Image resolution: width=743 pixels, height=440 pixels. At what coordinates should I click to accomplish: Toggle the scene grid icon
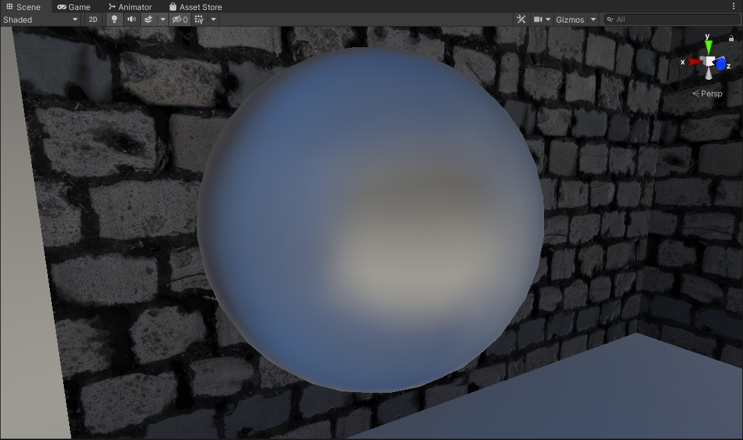[x=199, y=19]
